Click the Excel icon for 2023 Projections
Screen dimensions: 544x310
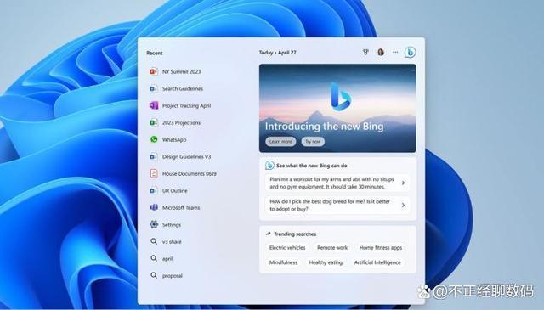[154, 122]
